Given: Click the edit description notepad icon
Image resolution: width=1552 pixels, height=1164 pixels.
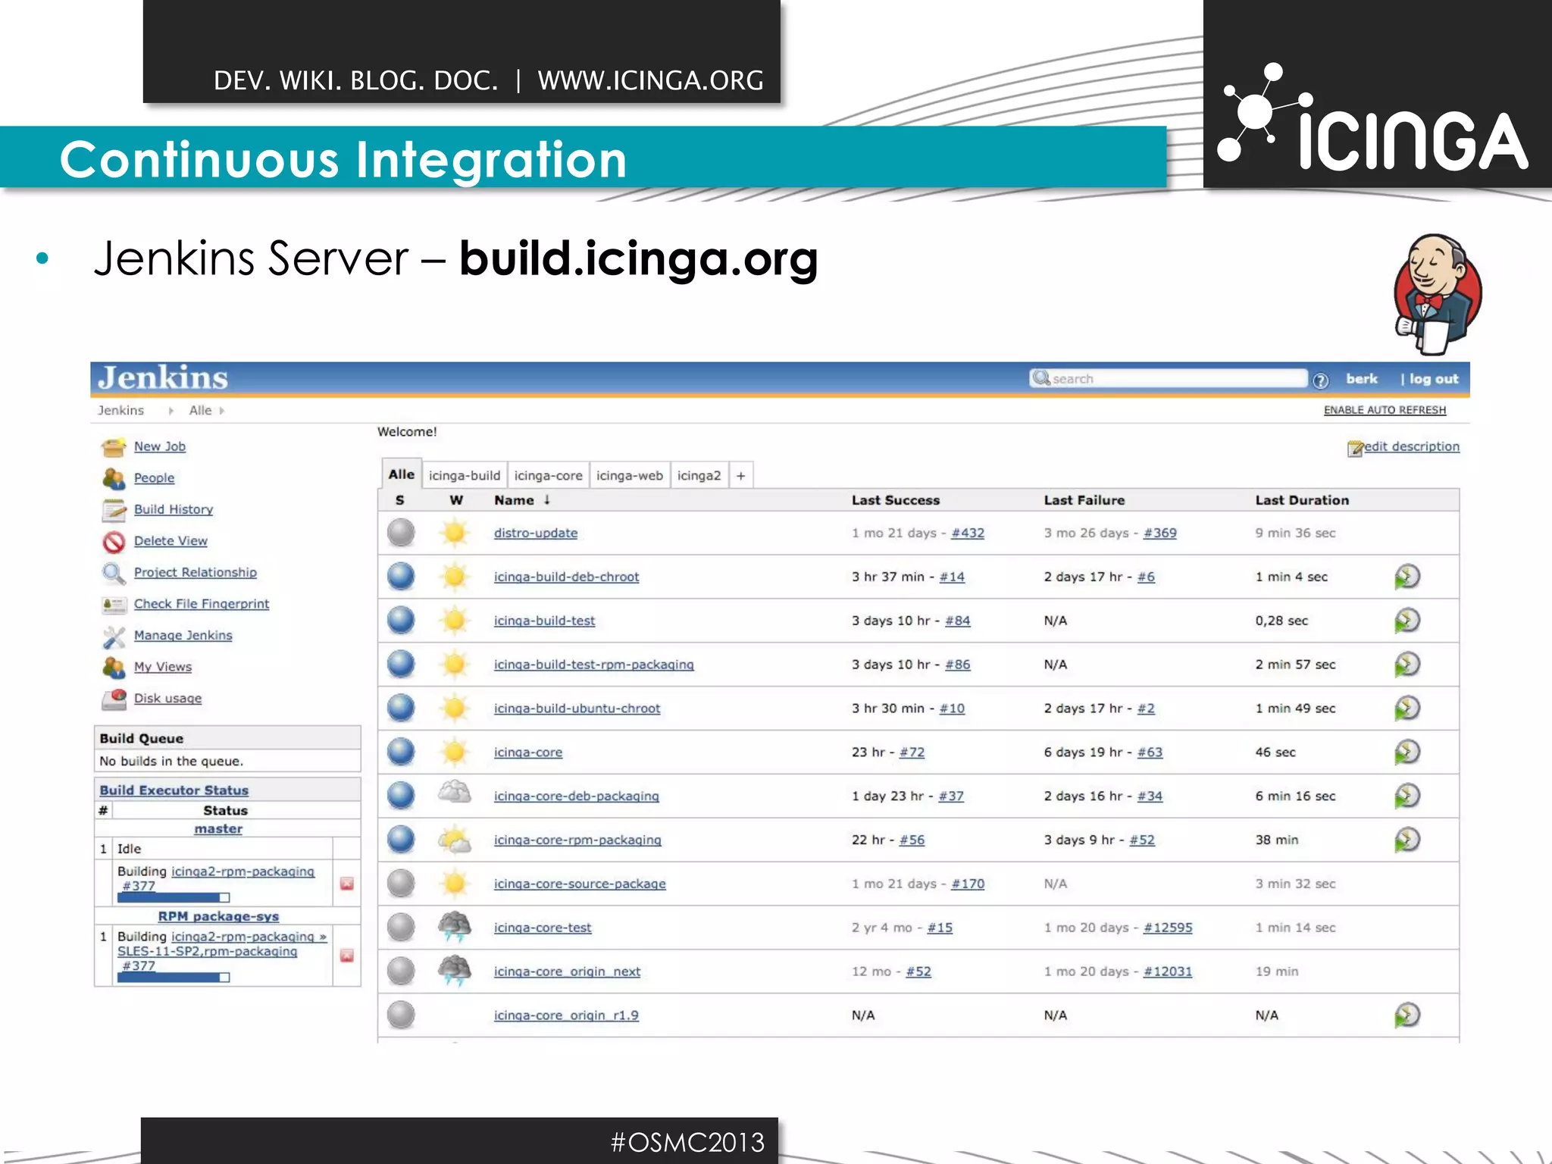Looking at the screenshot, I should coord(1355,449).
